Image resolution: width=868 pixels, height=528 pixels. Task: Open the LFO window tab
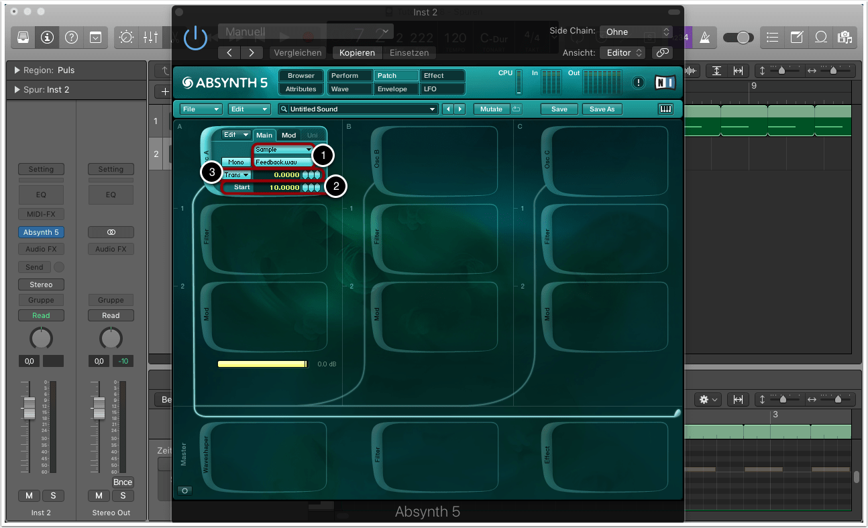pyautogui.click(x=442, y=89)
